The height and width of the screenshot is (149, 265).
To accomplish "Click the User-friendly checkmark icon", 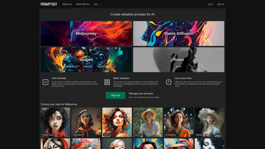I will (46, 82).
